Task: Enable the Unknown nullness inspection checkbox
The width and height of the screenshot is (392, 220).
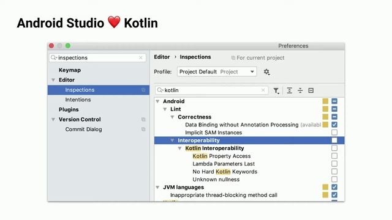Action: point(334,179)
